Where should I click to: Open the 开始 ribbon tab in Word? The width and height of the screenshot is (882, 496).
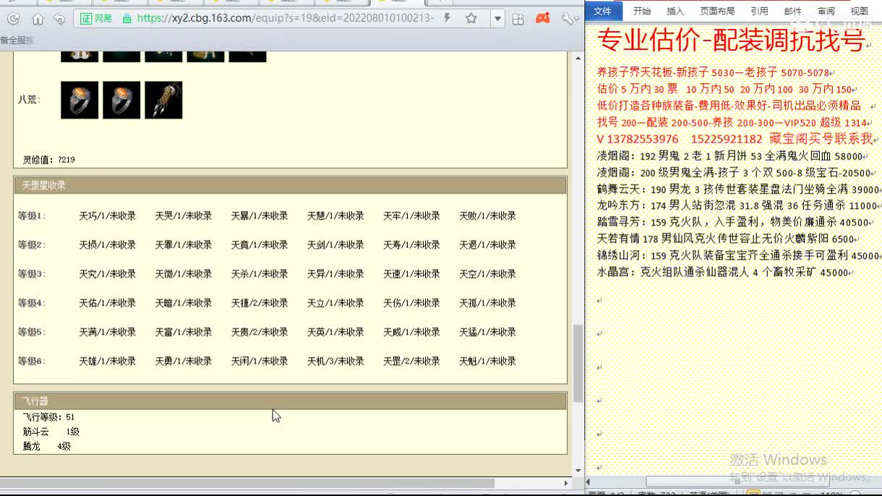642,11
